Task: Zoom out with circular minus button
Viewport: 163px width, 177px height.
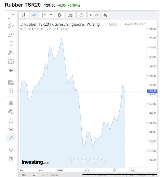Action: (80, 161)
